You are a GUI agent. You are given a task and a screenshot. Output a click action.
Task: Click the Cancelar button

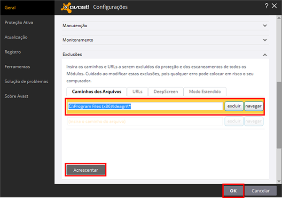tap(260, 190)
